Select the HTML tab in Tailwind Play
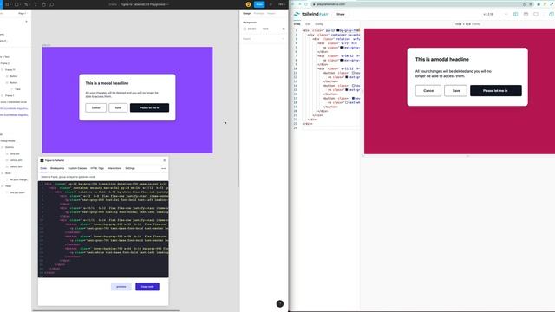The width and height of the screenshot is (555, 312). (297, 24)
